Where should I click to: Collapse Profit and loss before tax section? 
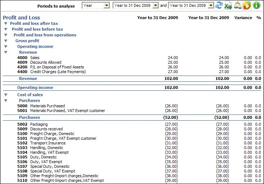tap(6, 29)
